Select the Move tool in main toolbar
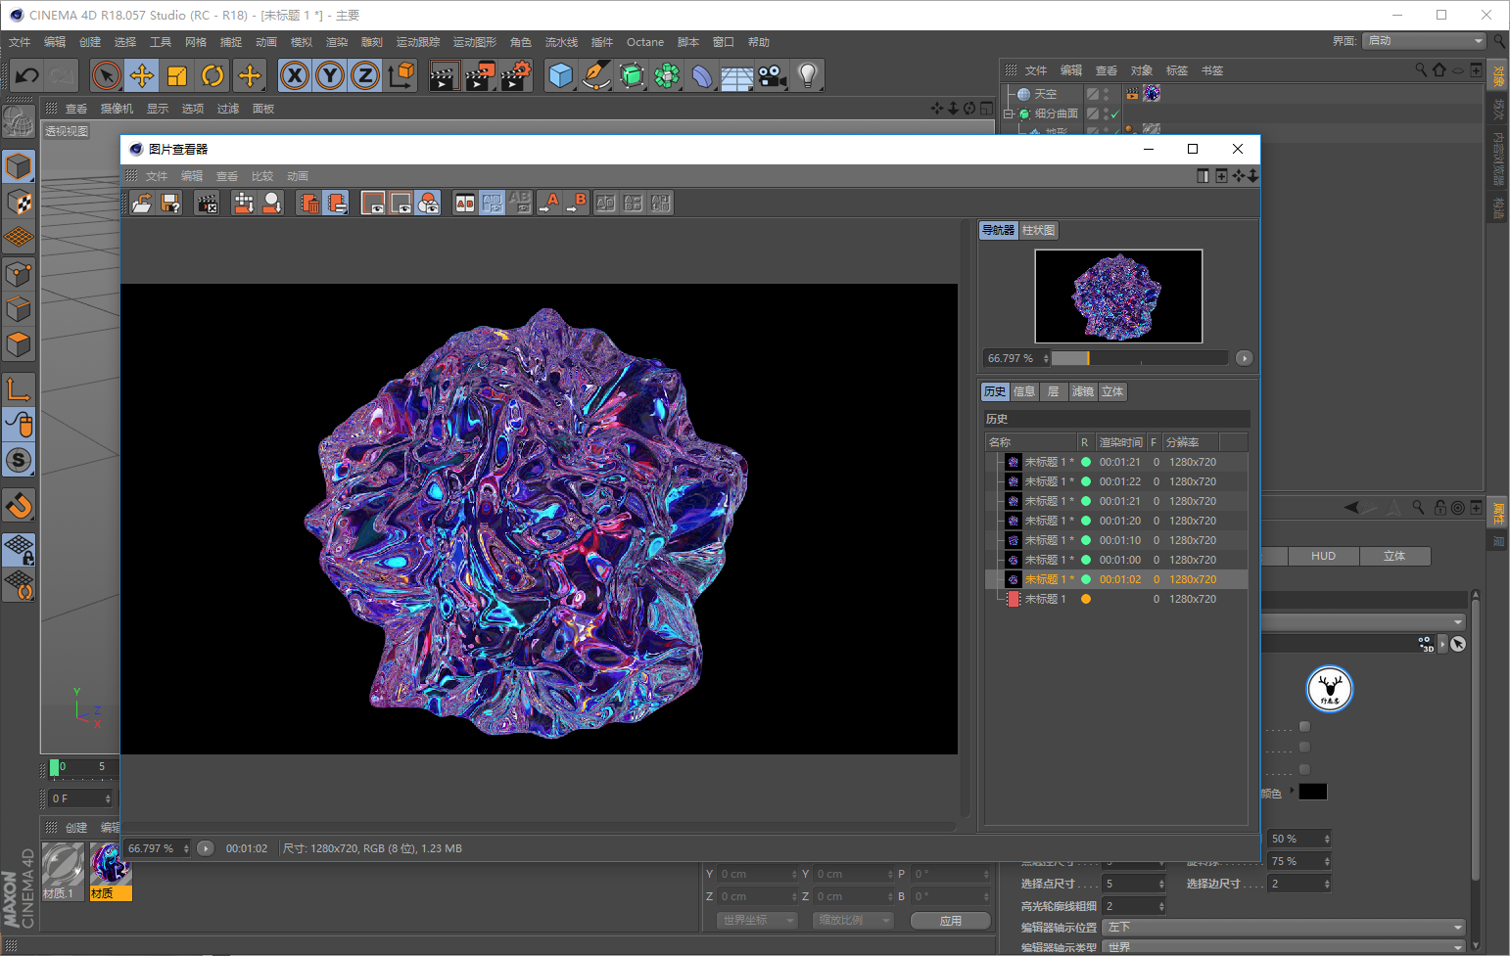 pos(142,75)
